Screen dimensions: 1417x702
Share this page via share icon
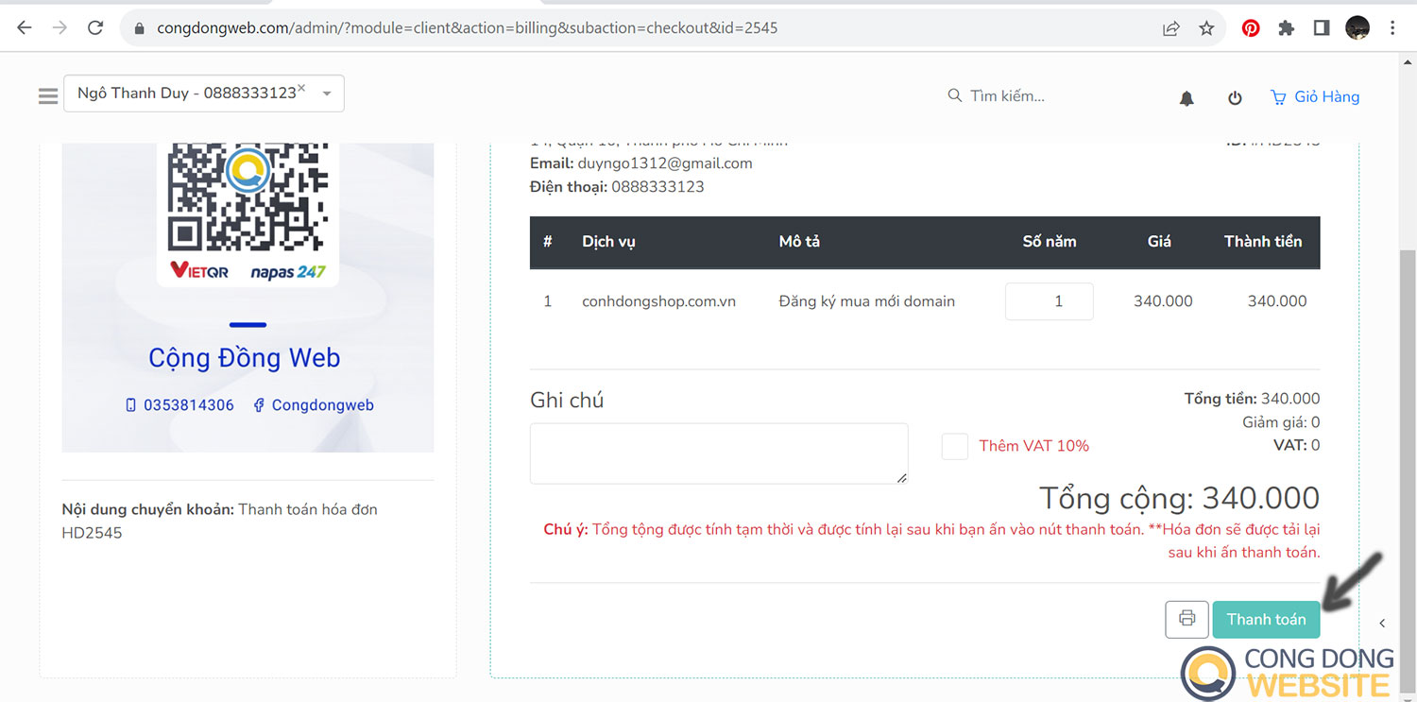tap(1171, 28)
